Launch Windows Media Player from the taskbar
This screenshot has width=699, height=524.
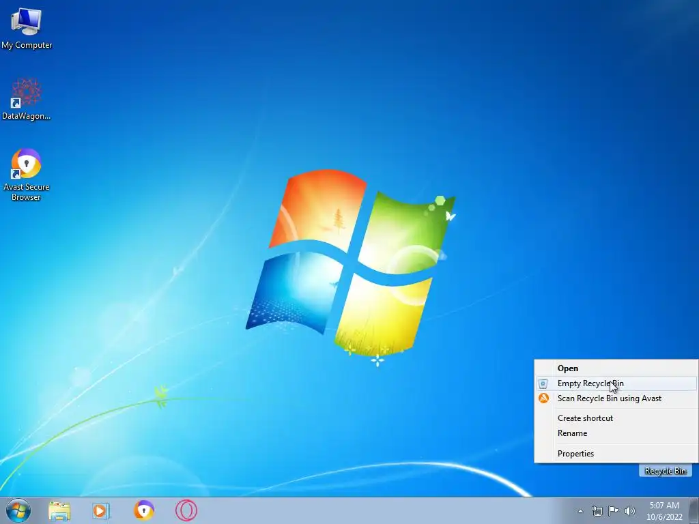[x=101, y=510]
